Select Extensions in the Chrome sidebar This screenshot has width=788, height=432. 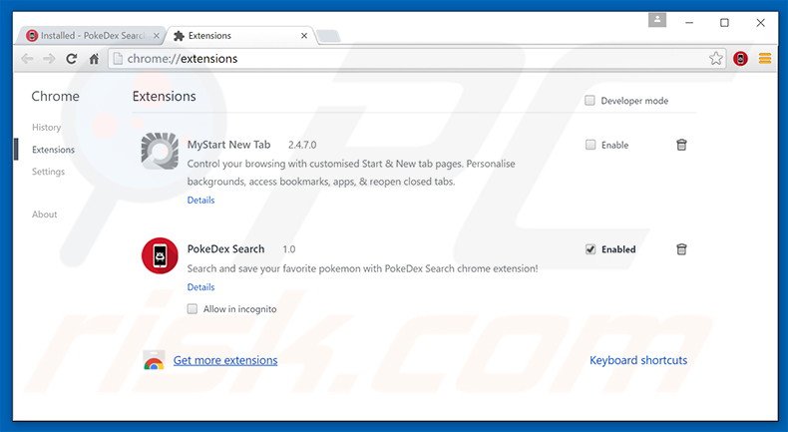click(53, 150)
